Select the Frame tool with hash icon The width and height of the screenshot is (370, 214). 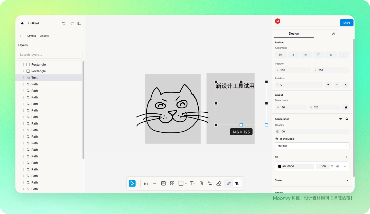click(x=163, y=183)
